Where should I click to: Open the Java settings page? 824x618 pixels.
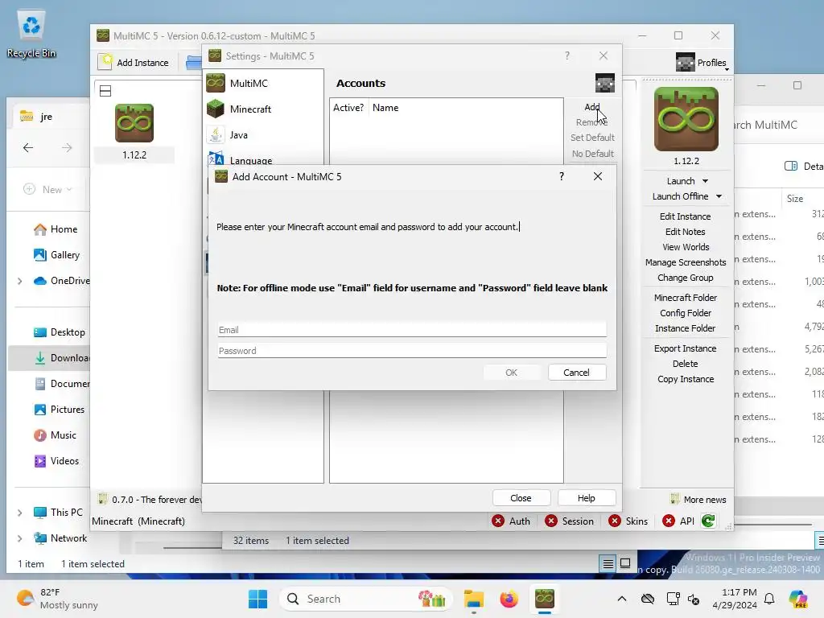[x=238, y=134]
